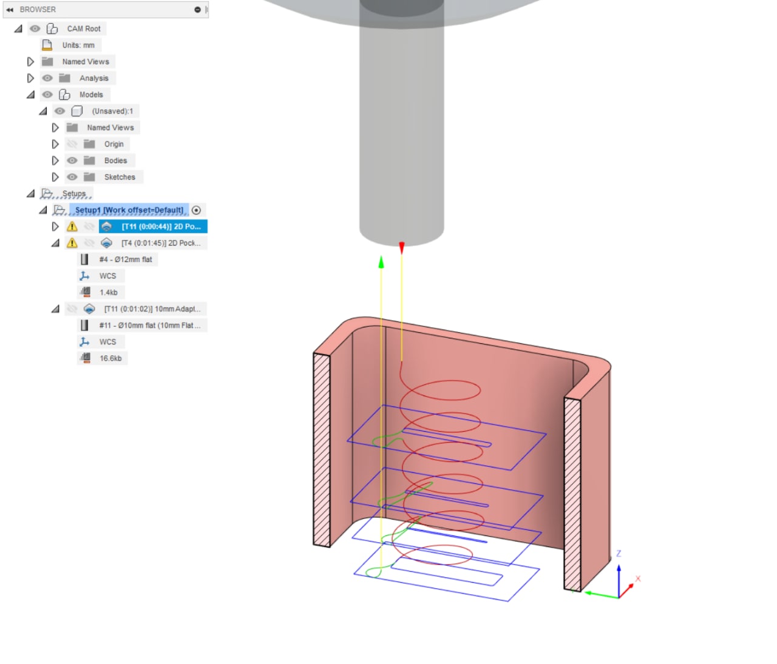Show toolpath of T11 (0:01:02) Adaptive operation
Viewport: 777px width, 664px height.
point(72,309)
